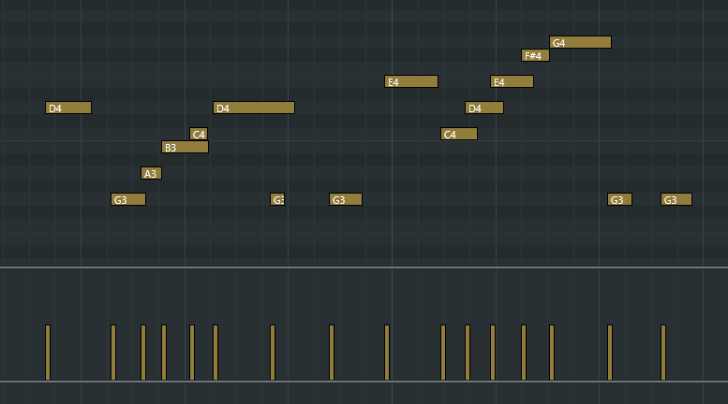Select the last G3 note on the right

676,199
